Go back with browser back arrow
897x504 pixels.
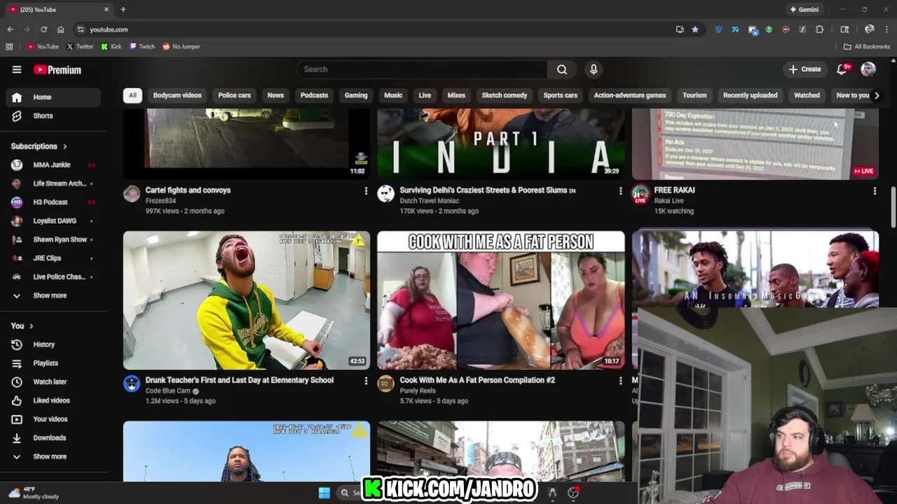(x=10, y=29)
